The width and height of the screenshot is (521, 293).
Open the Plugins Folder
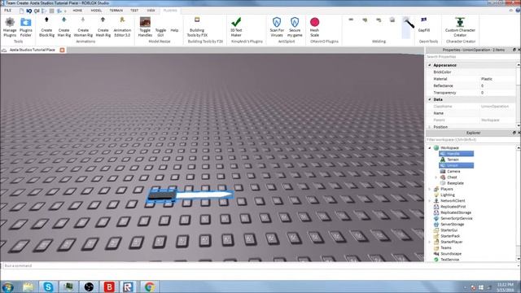pos(25,27)
